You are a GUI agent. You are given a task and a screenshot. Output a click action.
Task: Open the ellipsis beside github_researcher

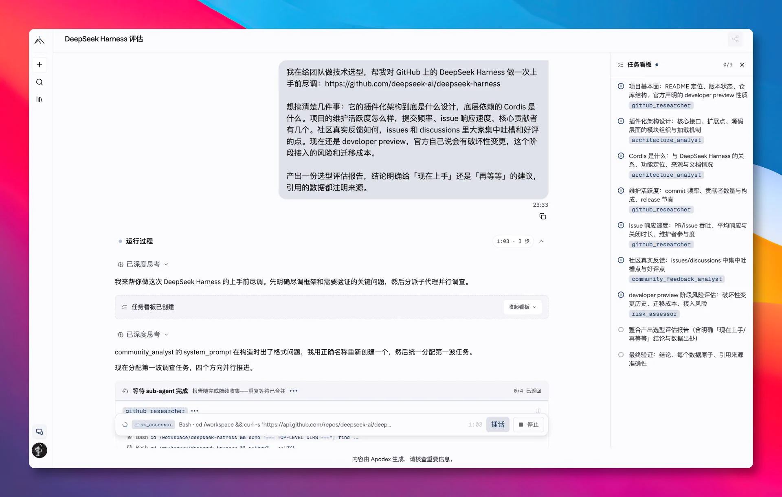(195, 411)
